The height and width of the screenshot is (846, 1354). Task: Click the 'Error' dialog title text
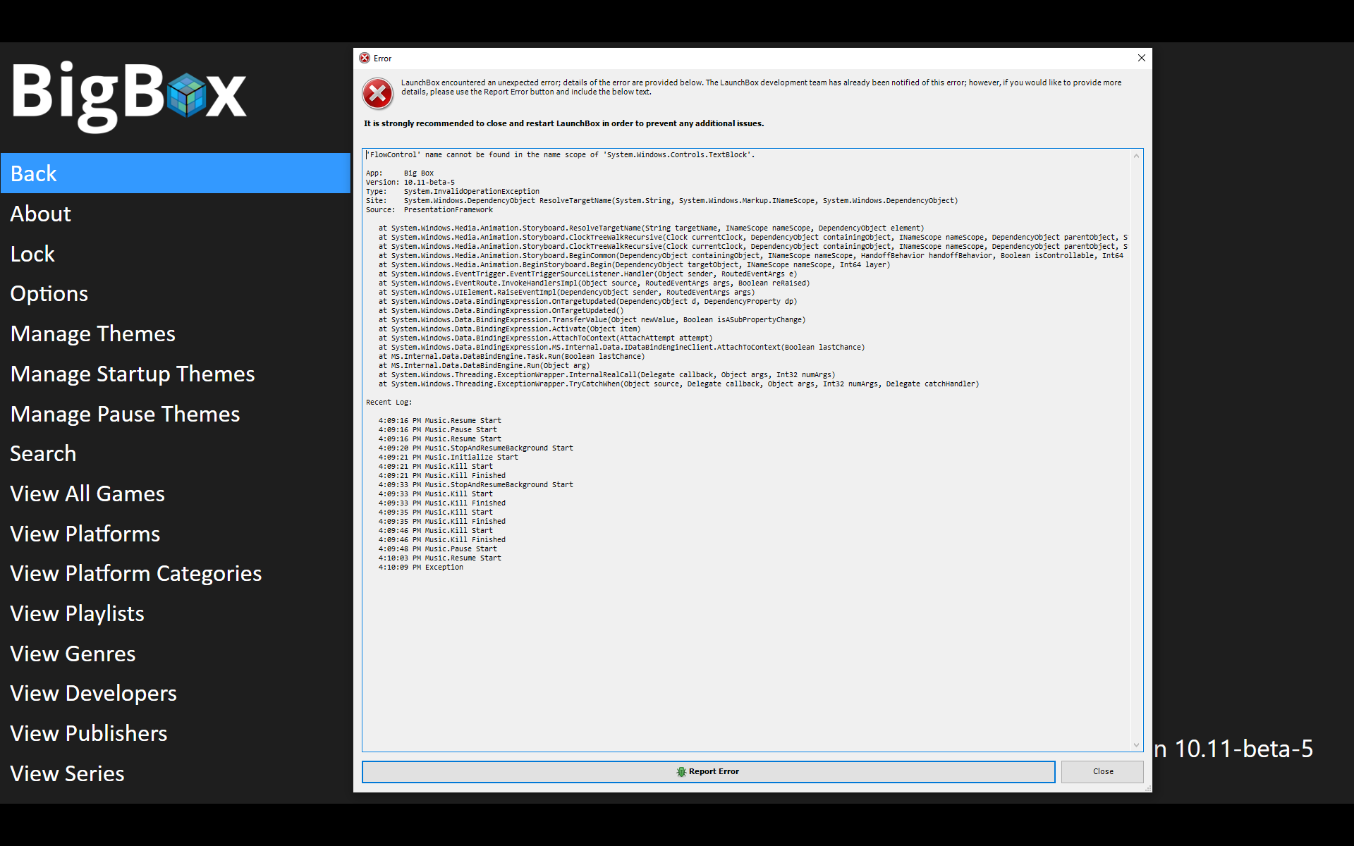click(382, 59)
